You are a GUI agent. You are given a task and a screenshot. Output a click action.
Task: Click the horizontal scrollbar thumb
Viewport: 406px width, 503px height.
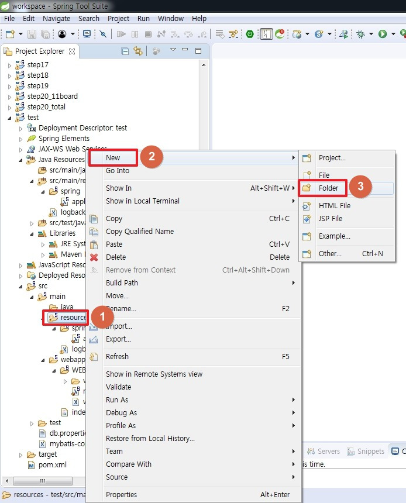(42, 481)
